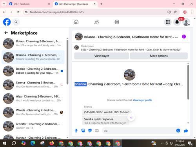Screen dimensions: 196x147
Task: Open the site information icon in address bar
Action: (x=26, y=12)
